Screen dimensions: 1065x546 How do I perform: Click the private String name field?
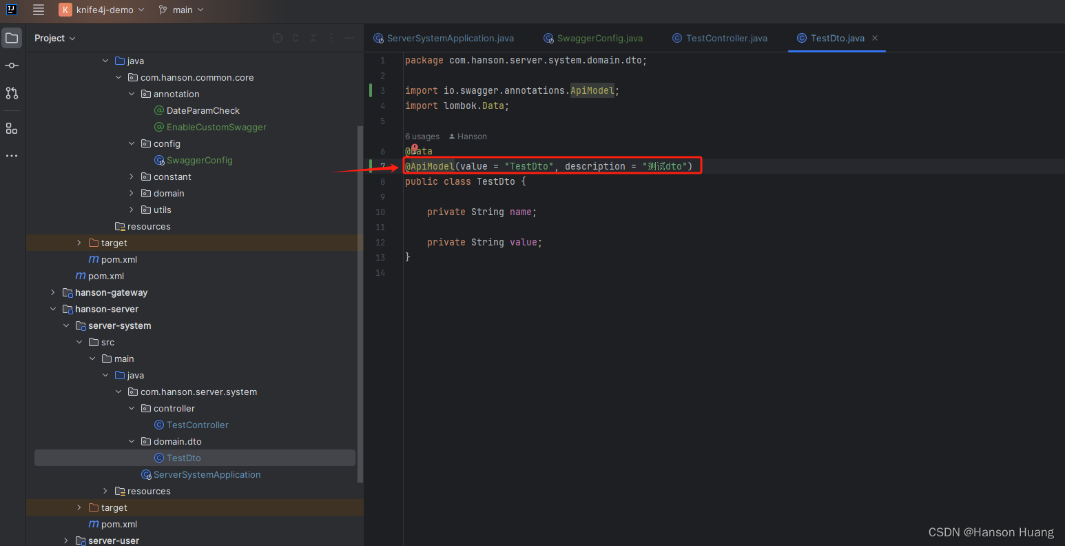pyautogui.click(x=482, y=212)
